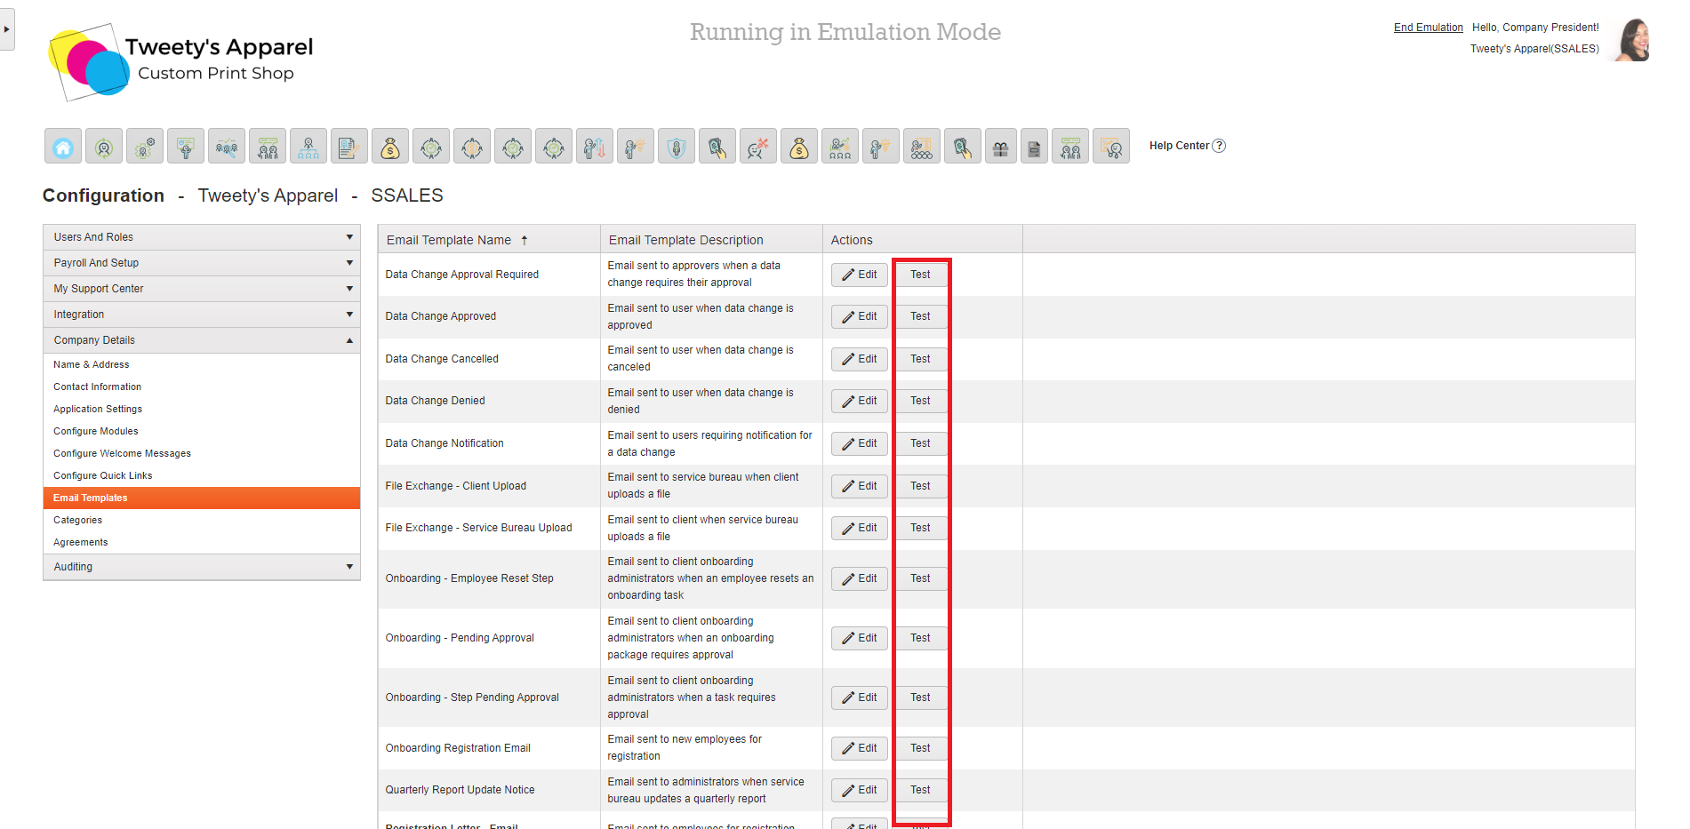Expand the Payroll And Setup section
The width and height of the screenshot is (1690, 829).
202,263
